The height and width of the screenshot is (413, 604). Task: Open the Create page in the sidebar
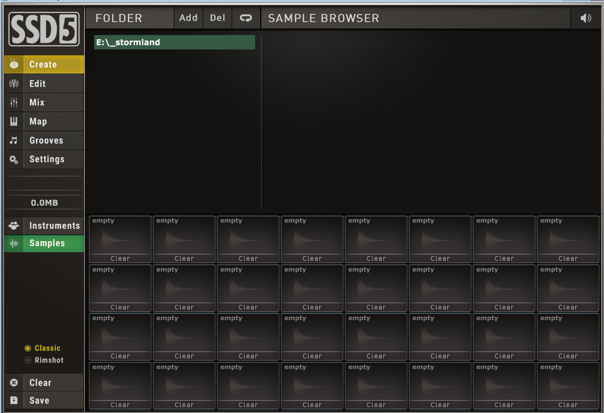tap(44, 64)
